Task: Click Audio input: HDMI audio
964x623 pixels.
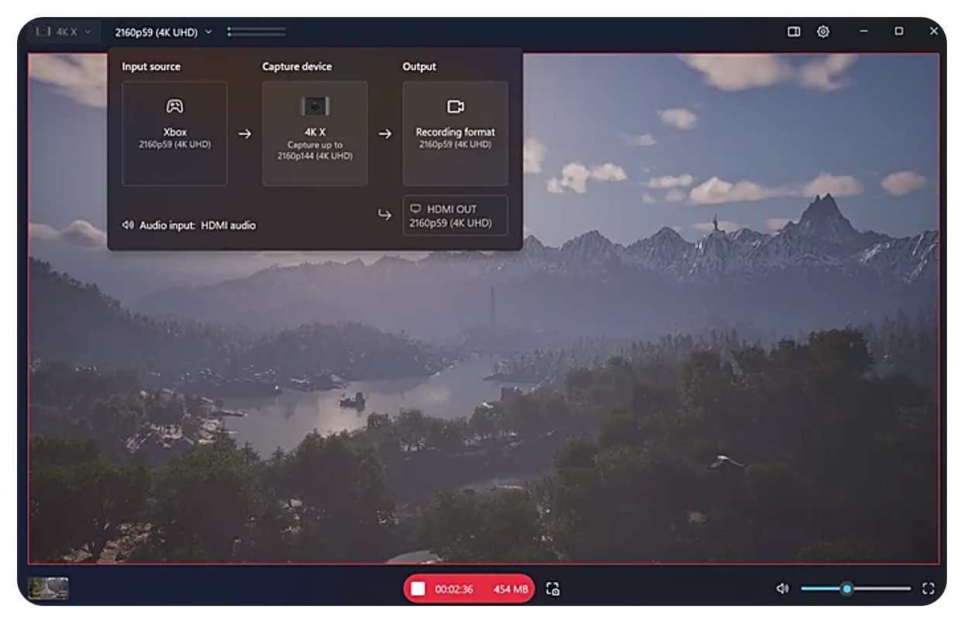Action: click(189, 225)
